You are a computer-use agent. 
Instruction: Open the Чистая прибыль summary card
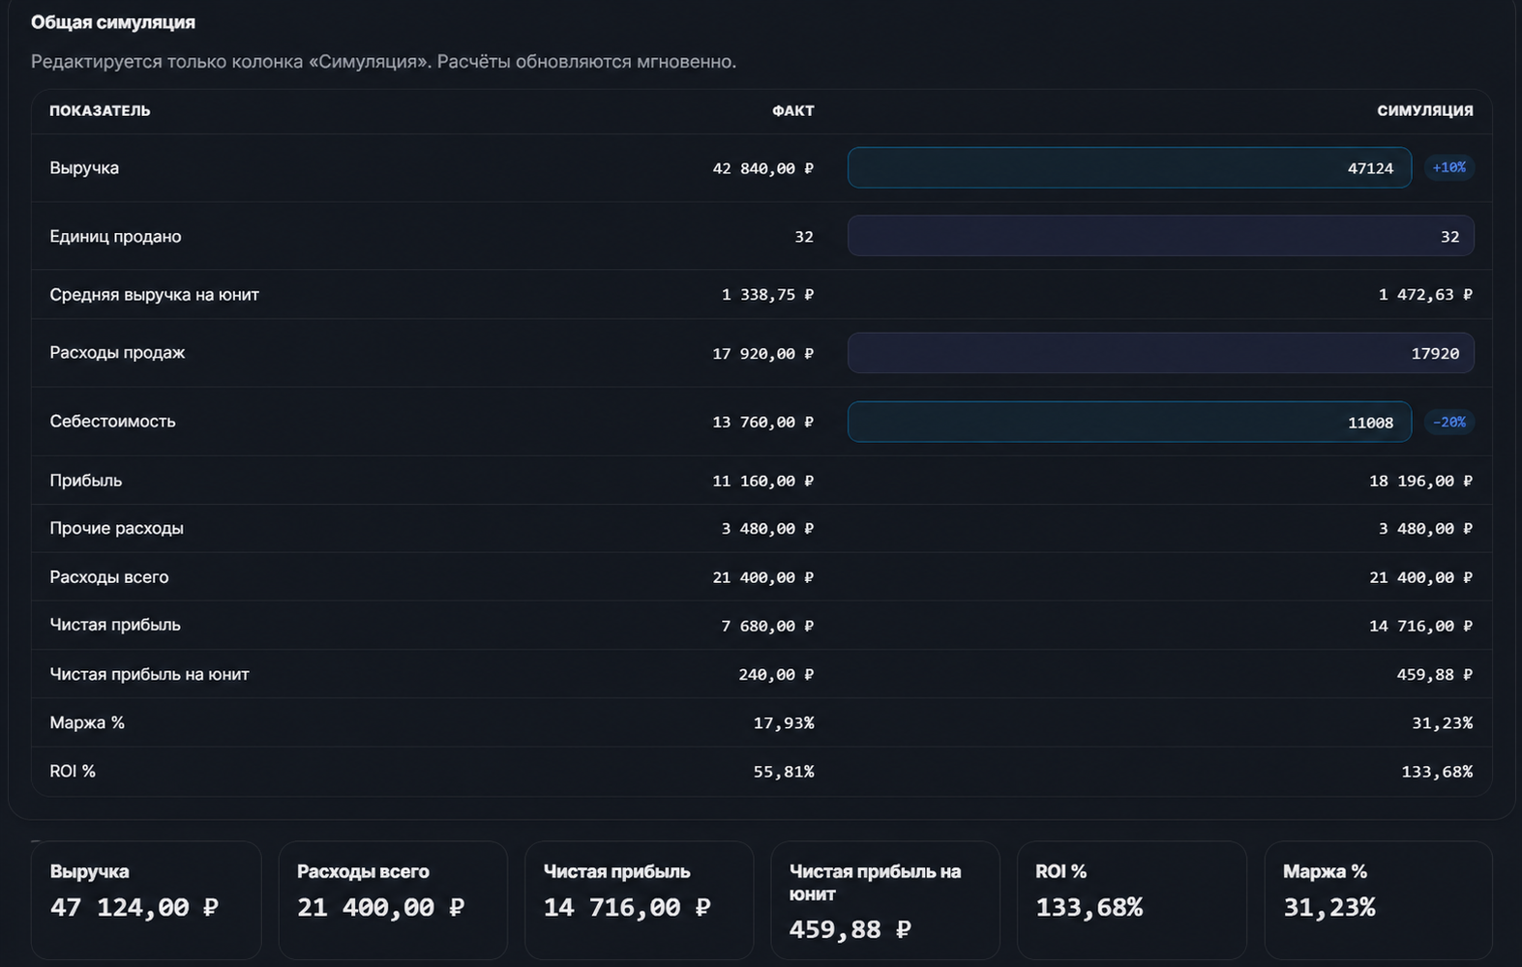(x=639, y=900)
